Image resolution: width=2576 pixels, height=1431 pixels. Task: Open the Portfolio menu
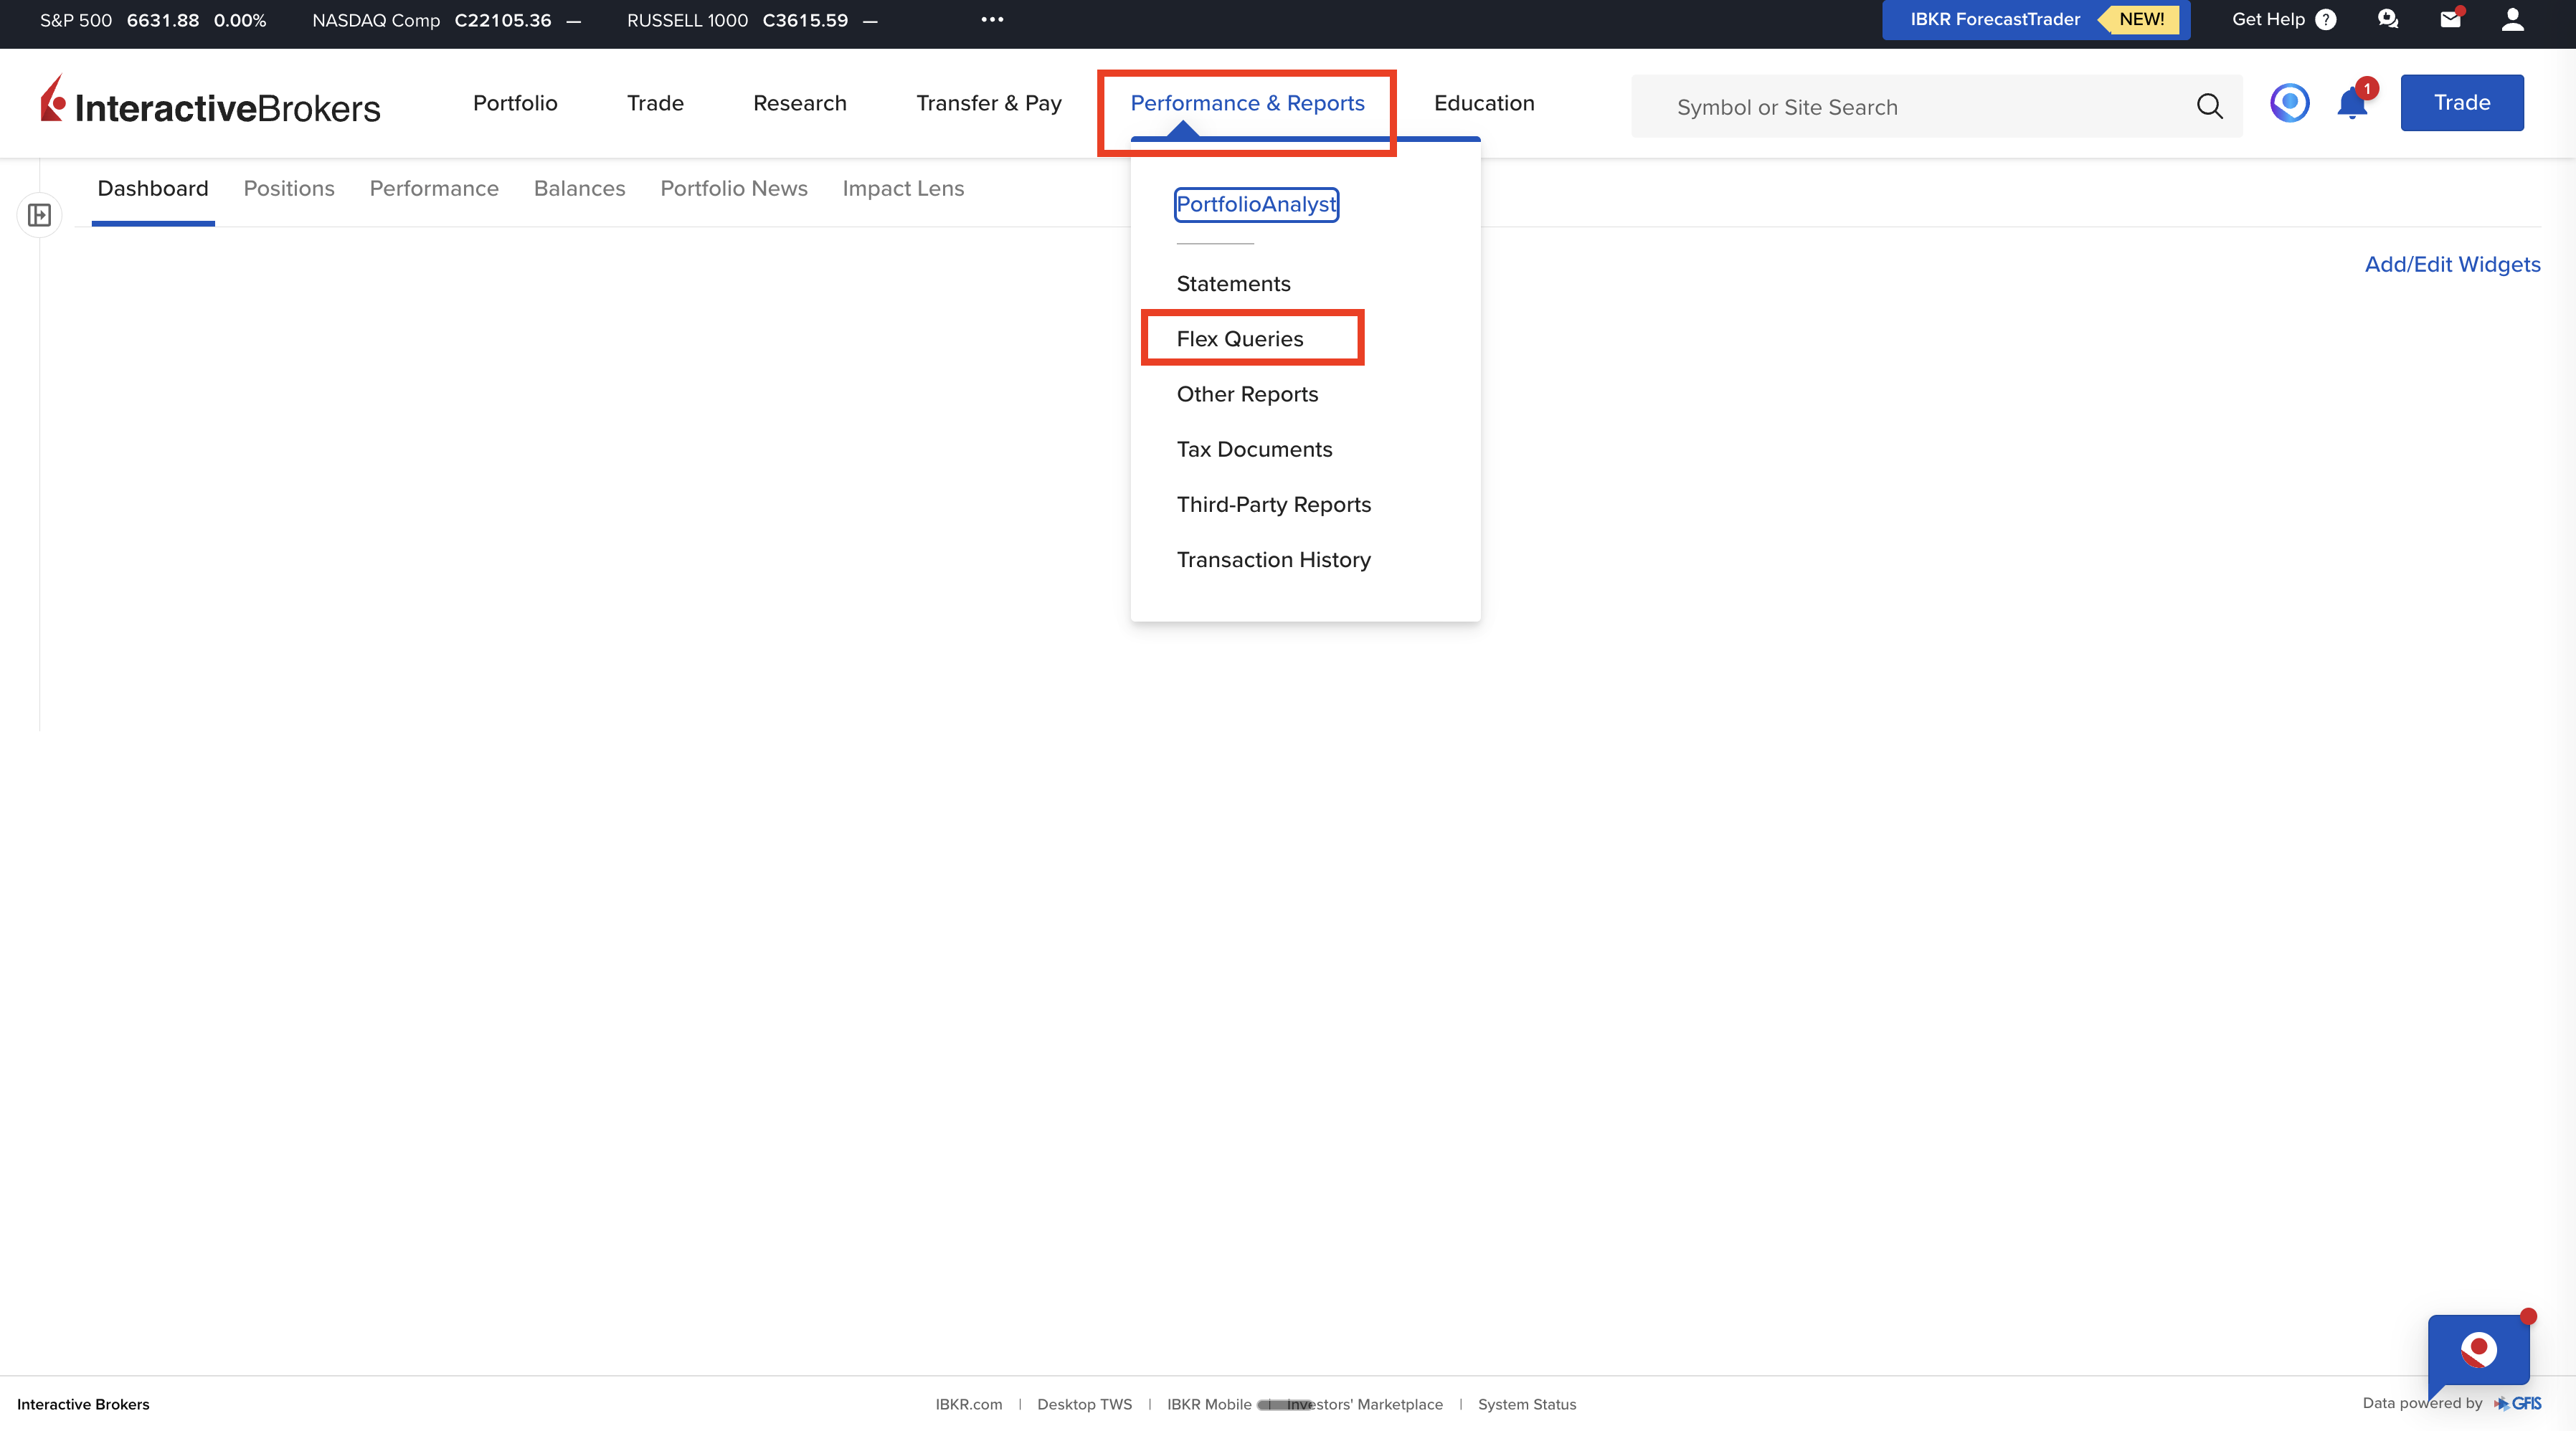click(515, 103)
